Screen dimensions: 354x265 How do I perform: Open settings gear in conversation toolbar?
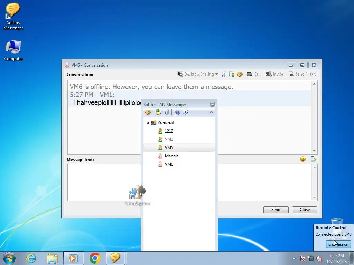click(240, 74)
